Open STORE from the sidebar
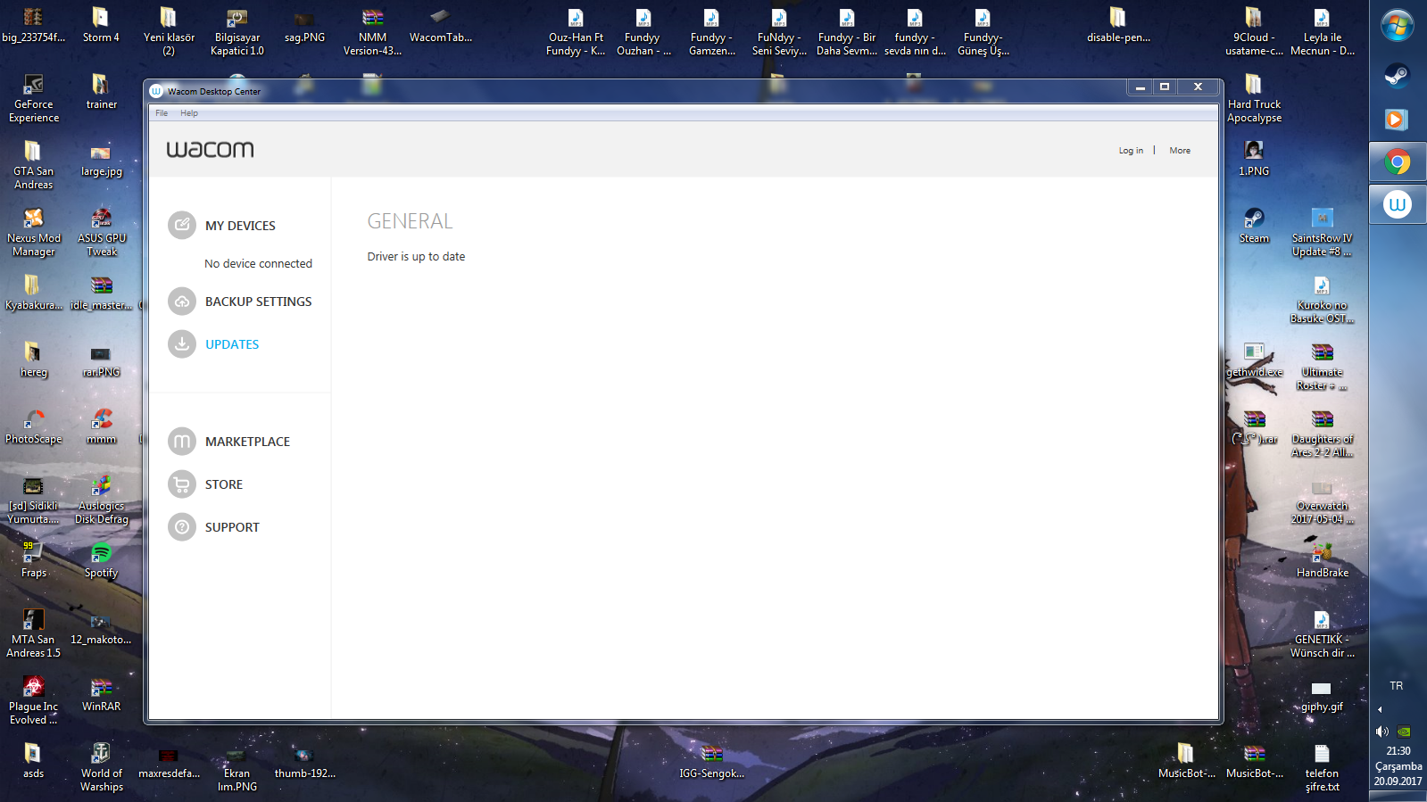 [224, 484]
